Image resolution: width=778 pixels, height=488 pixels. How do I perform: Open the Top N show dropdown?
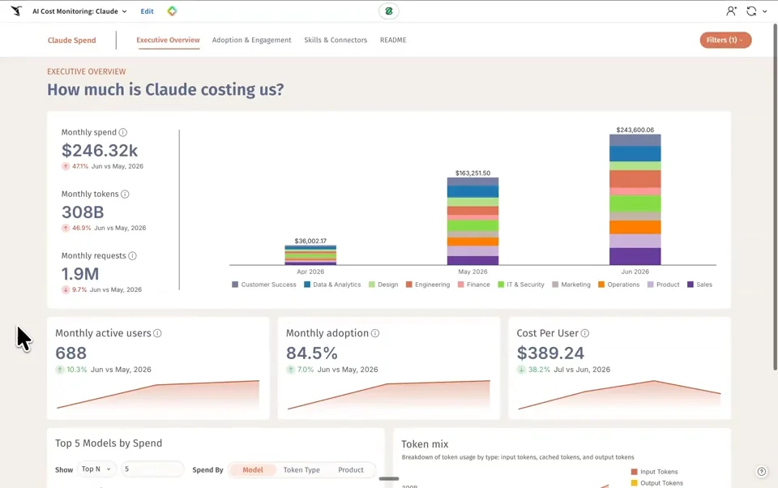pos(96,469)
